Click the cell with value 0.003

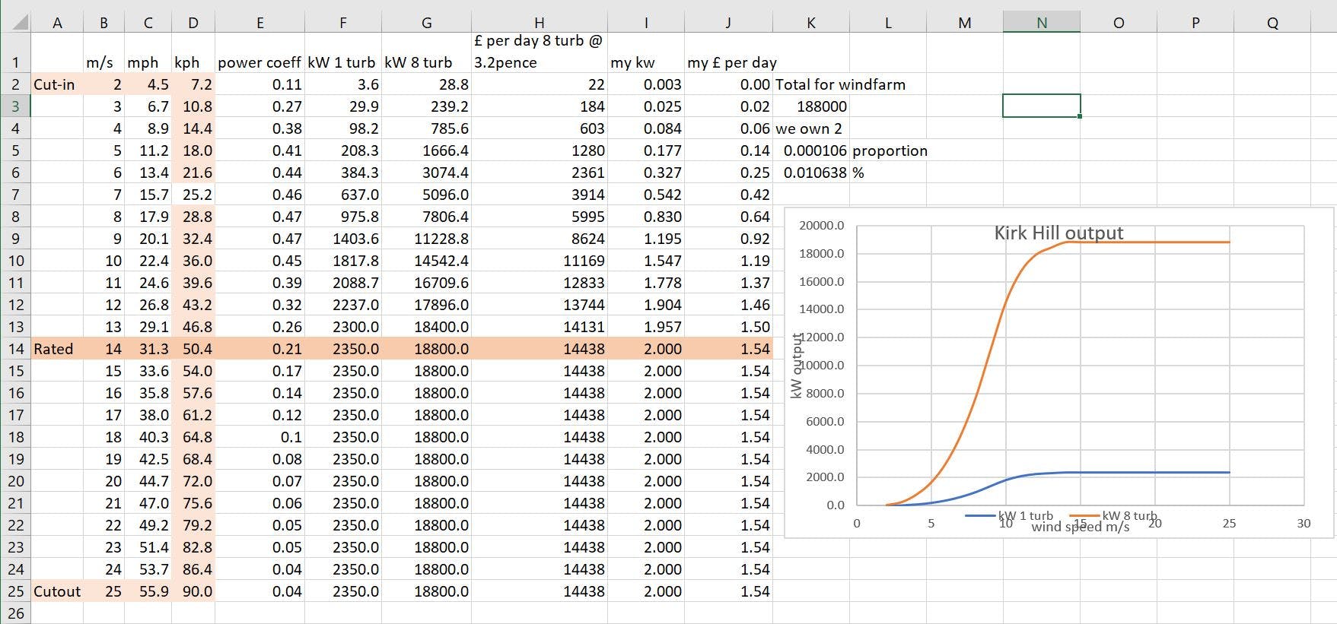pyautogui.click(x=646, y=84)
